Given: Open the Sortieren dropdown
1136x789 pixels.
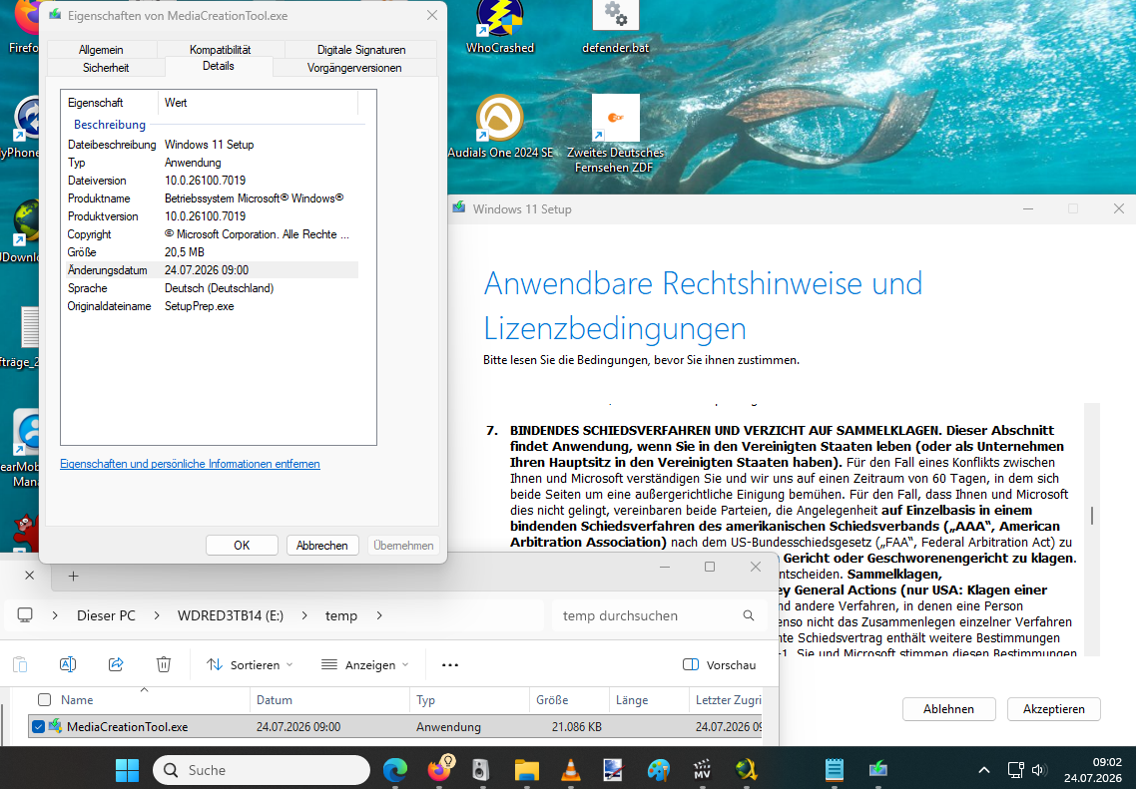Looking at the screenshot, I should pyautogui.click(x=250, y=664).
